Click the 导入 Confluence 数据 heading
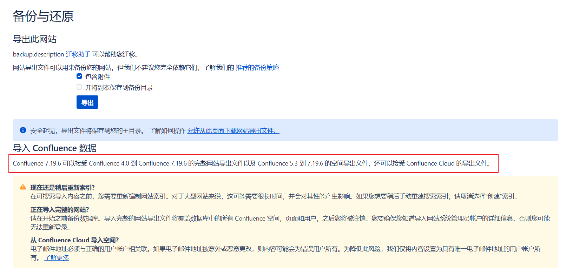The height and width of the screenshot is (276, 566). click(54, 148)
